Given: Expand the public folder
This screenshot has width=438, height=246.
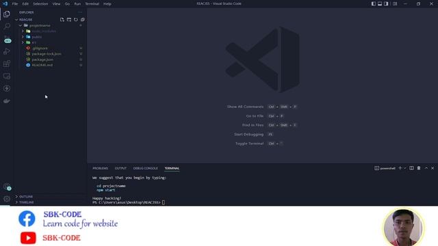Looking at the screenshot, I should pos(50,37).
